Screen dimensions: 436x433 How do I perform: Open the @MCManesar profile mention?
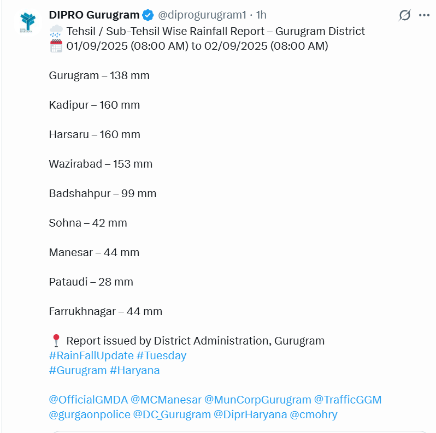[164, 400]
